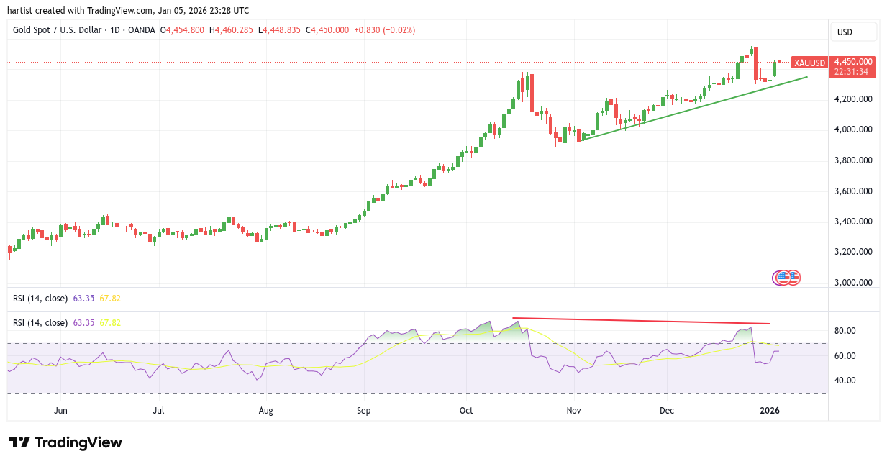Viewport: 887px width, 464px height.
Task: Select the green ascending trend line
Action: [x=691, y=109]
